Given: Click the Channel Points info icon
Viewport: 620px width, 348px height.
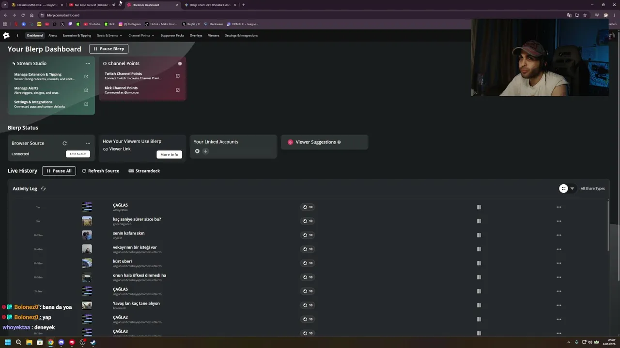Looking at the screenshot, I should [180, 63].
